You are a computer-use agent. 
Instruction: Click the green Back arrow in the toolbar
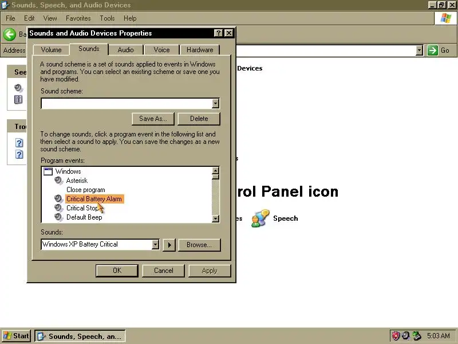10,34
